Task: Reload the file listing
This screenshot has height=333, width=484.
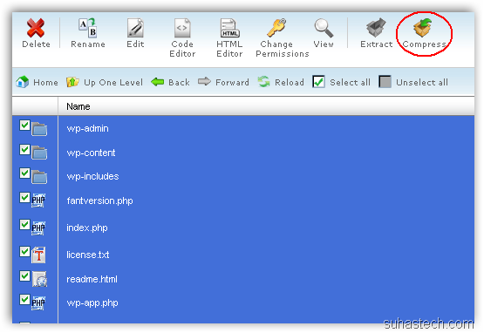Action: click(281, 82)
